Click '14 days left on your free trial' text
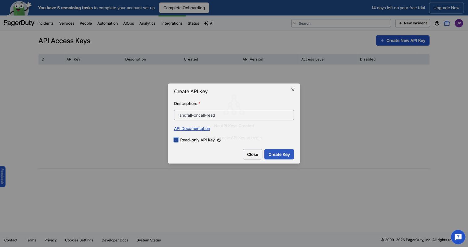468x247 pixels. 398,8
